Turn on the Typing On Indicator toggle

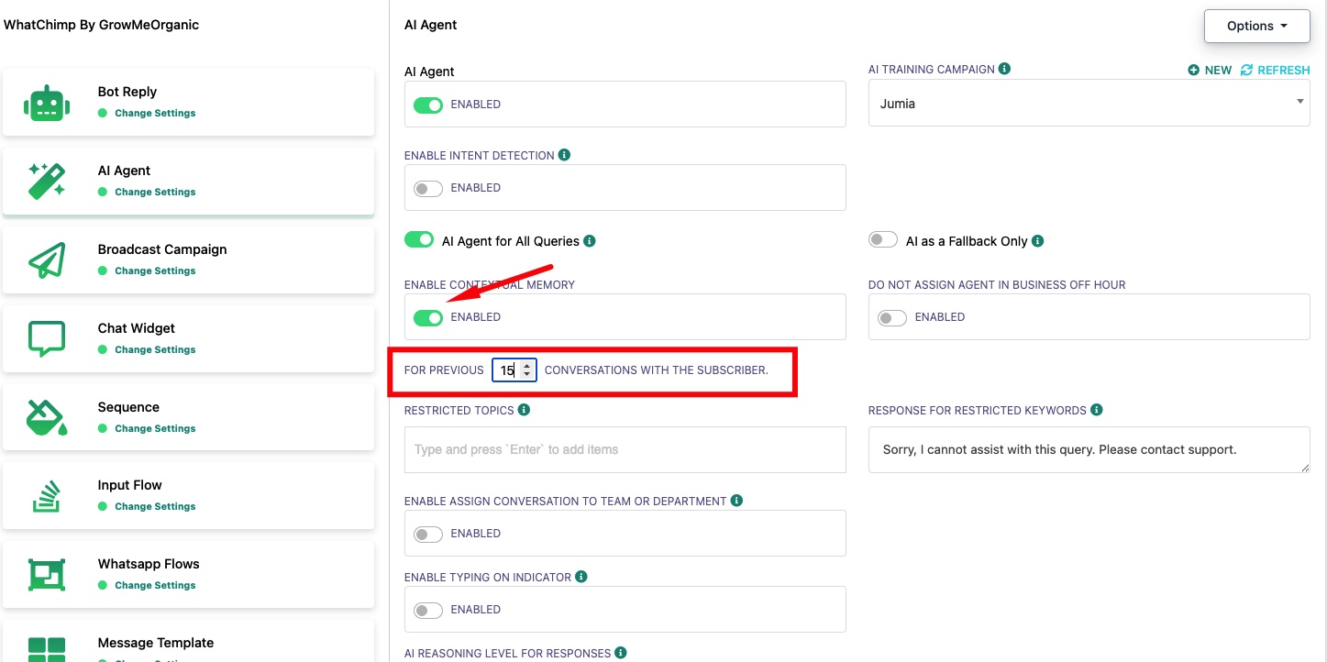428,610
